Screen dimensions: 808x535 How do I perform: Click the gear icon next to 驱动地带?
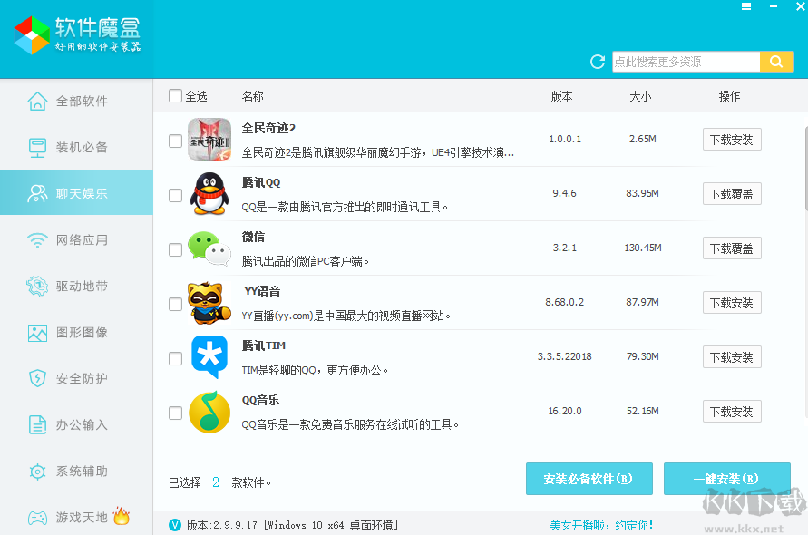[37, 286]
